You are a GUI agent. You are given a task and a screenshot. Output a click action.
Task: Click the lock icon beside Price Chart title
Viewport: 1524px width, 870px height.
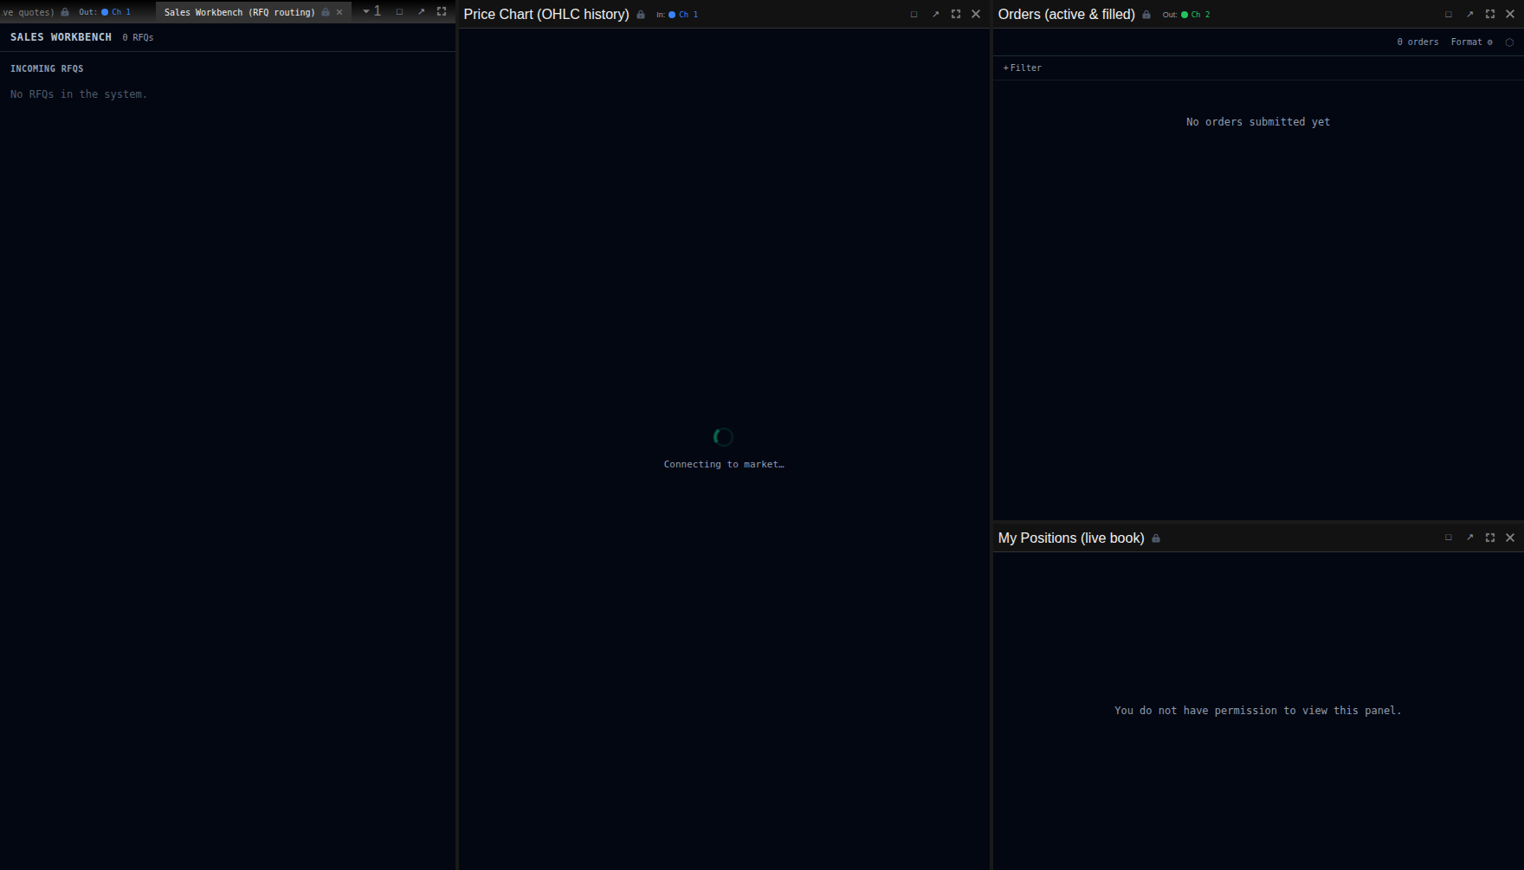click(x=641, y=15)
